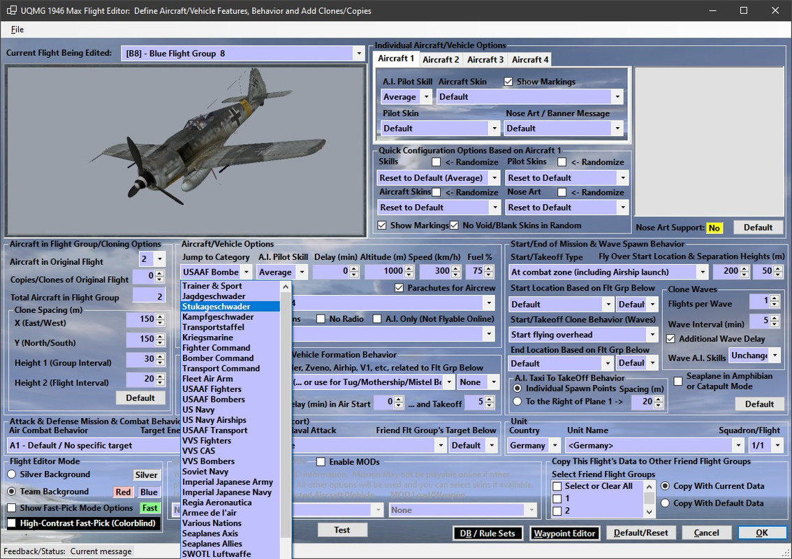Click the Silver color button

click(147, 474)
